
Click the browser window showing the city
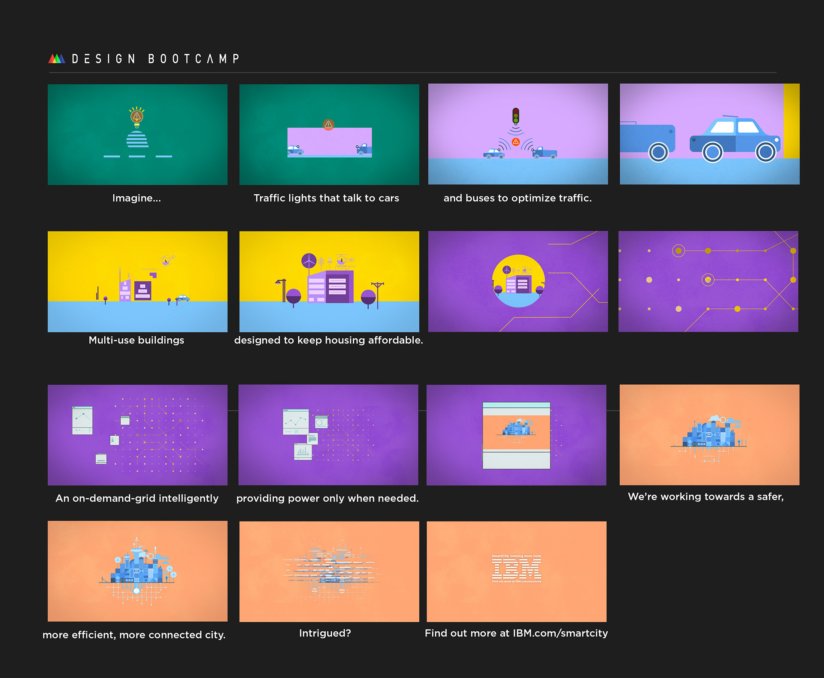[516, 435]
